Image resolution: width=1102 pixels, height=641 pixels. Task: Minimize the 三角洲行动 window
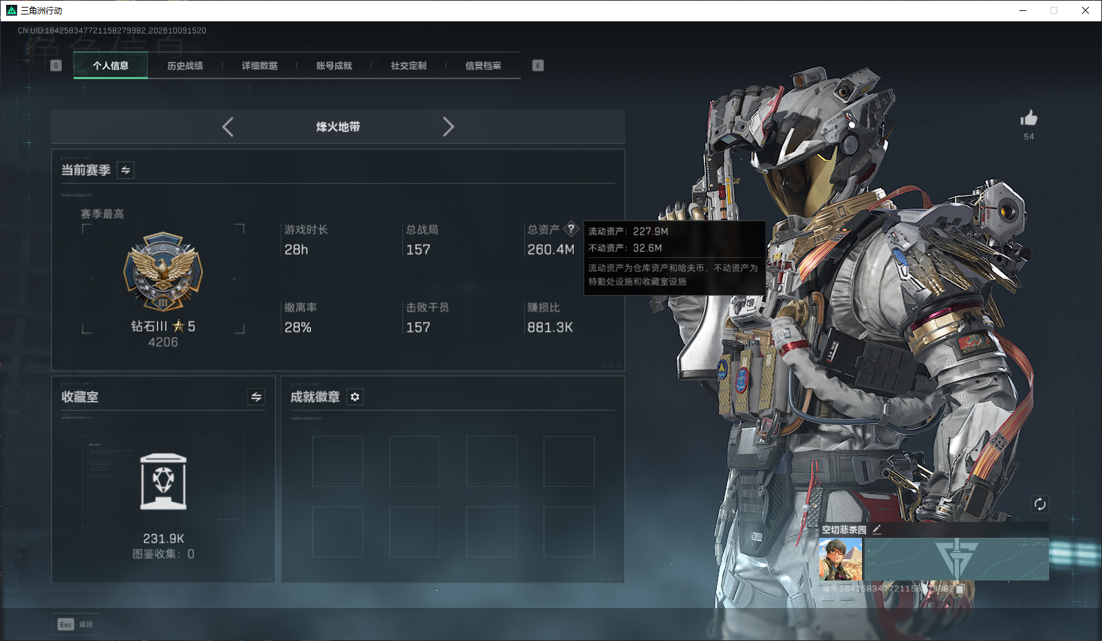click(1023, 10)
